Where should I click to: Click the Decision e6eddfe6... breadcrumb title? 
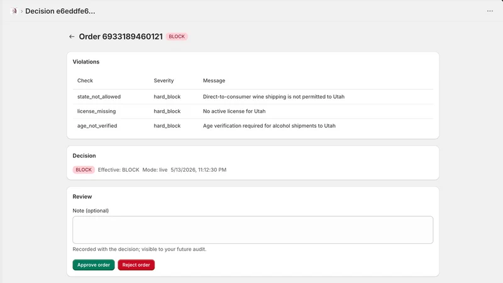[x=60, y=11]
